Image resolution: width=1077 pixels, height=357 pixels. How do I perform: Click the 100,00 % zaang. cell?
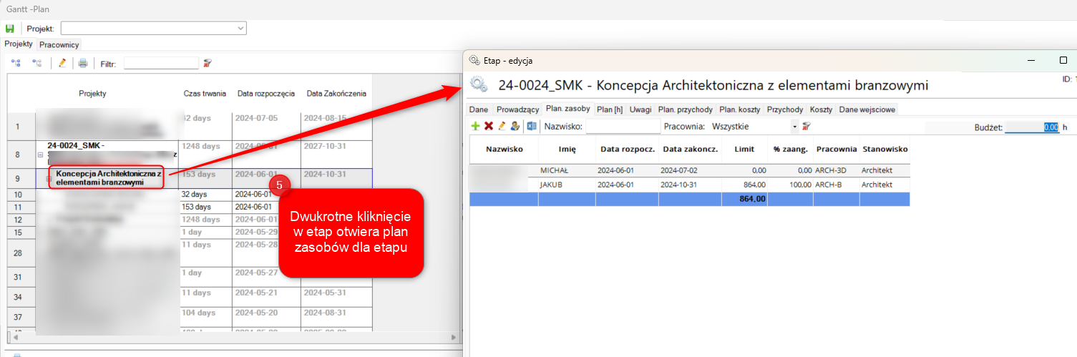[x=791, y=185]
